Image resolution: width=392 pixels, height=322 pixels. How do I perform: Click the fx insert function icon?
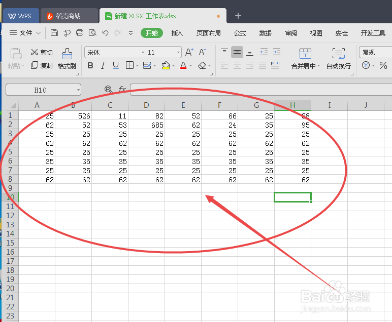coord(122,89)
